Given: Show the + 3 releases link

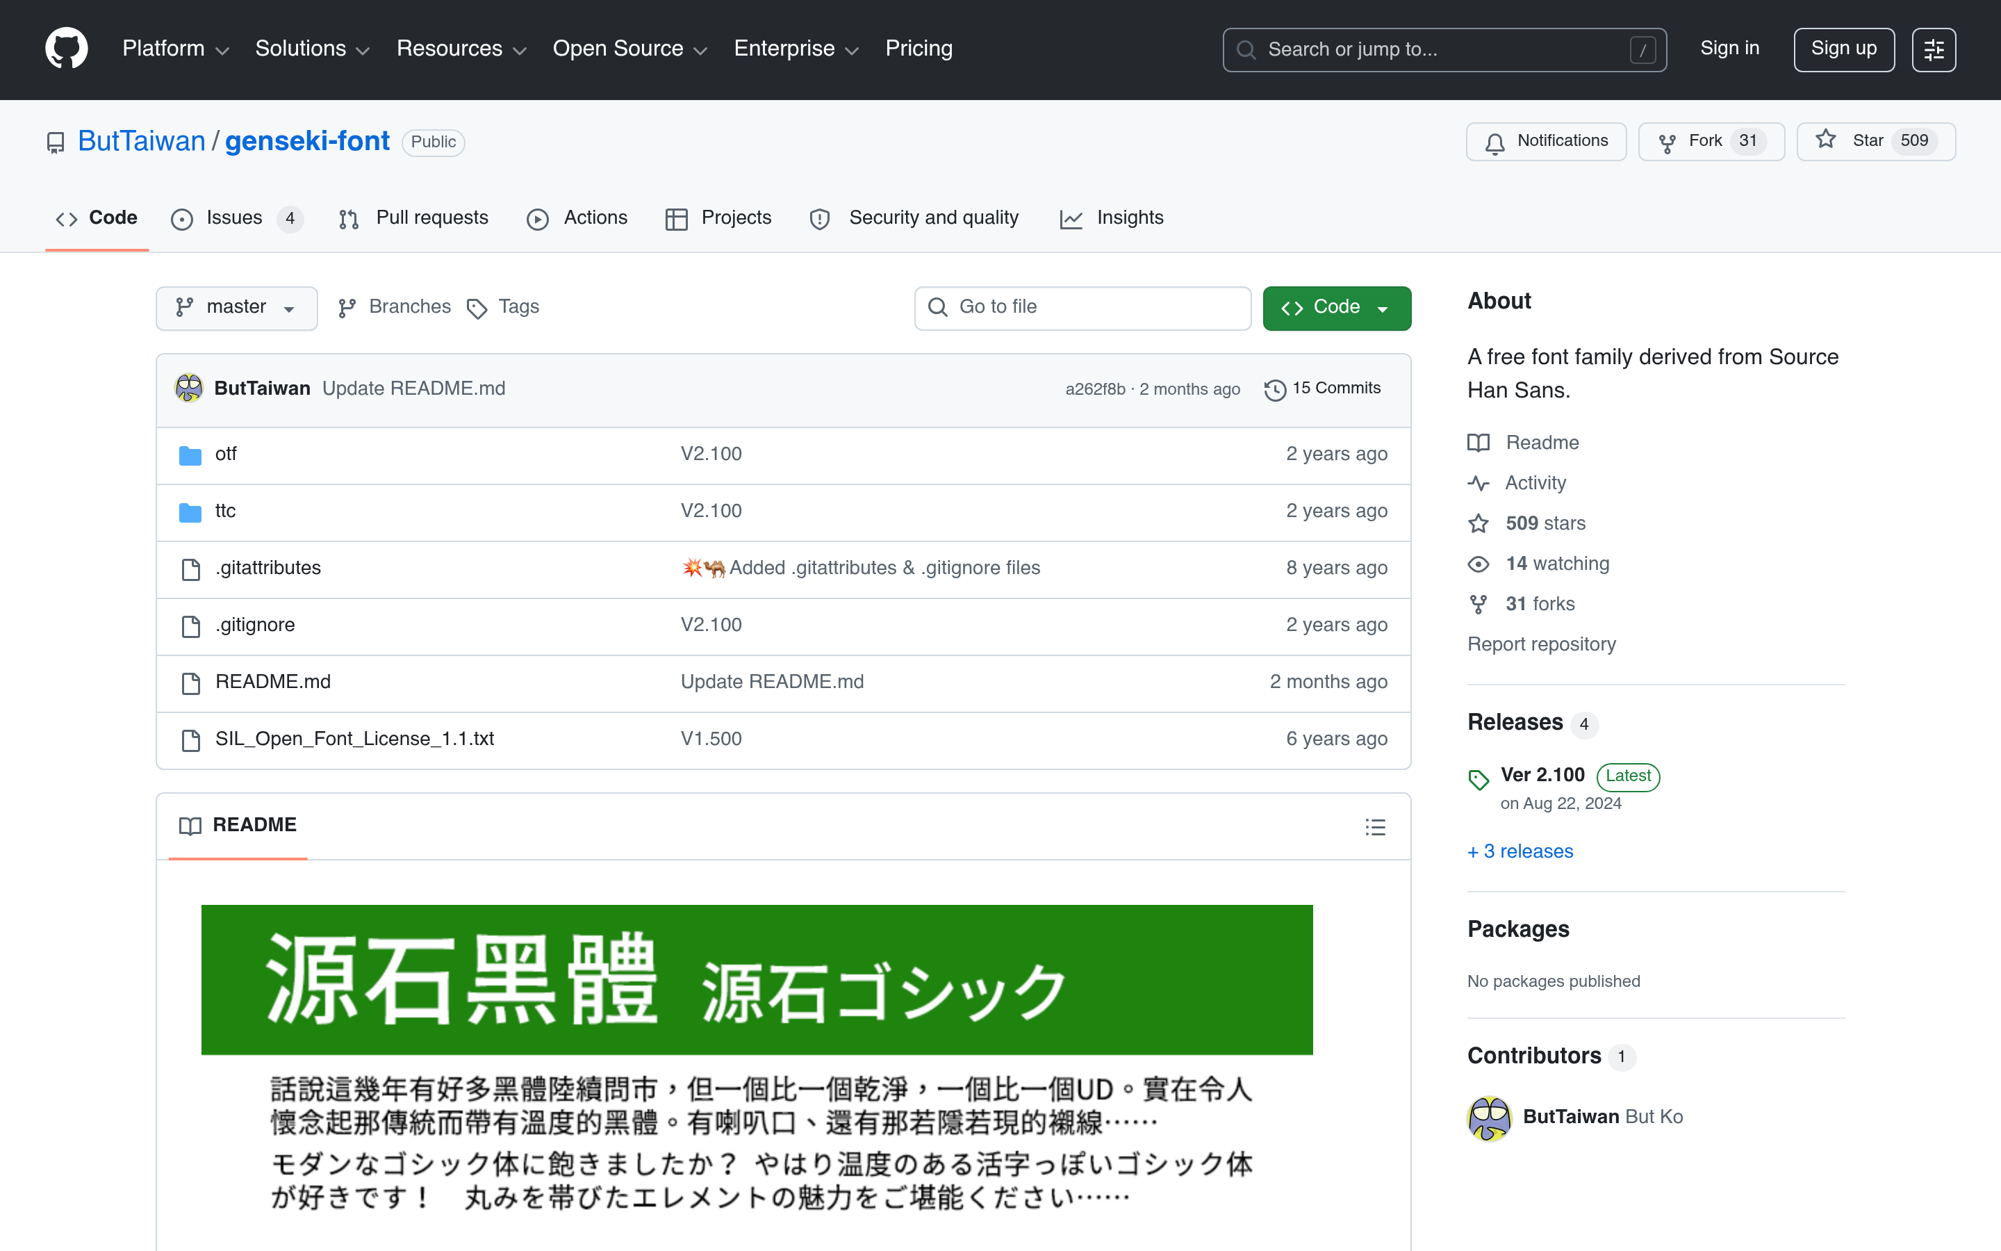Looking at the screenshot, I should point(1520,852).
